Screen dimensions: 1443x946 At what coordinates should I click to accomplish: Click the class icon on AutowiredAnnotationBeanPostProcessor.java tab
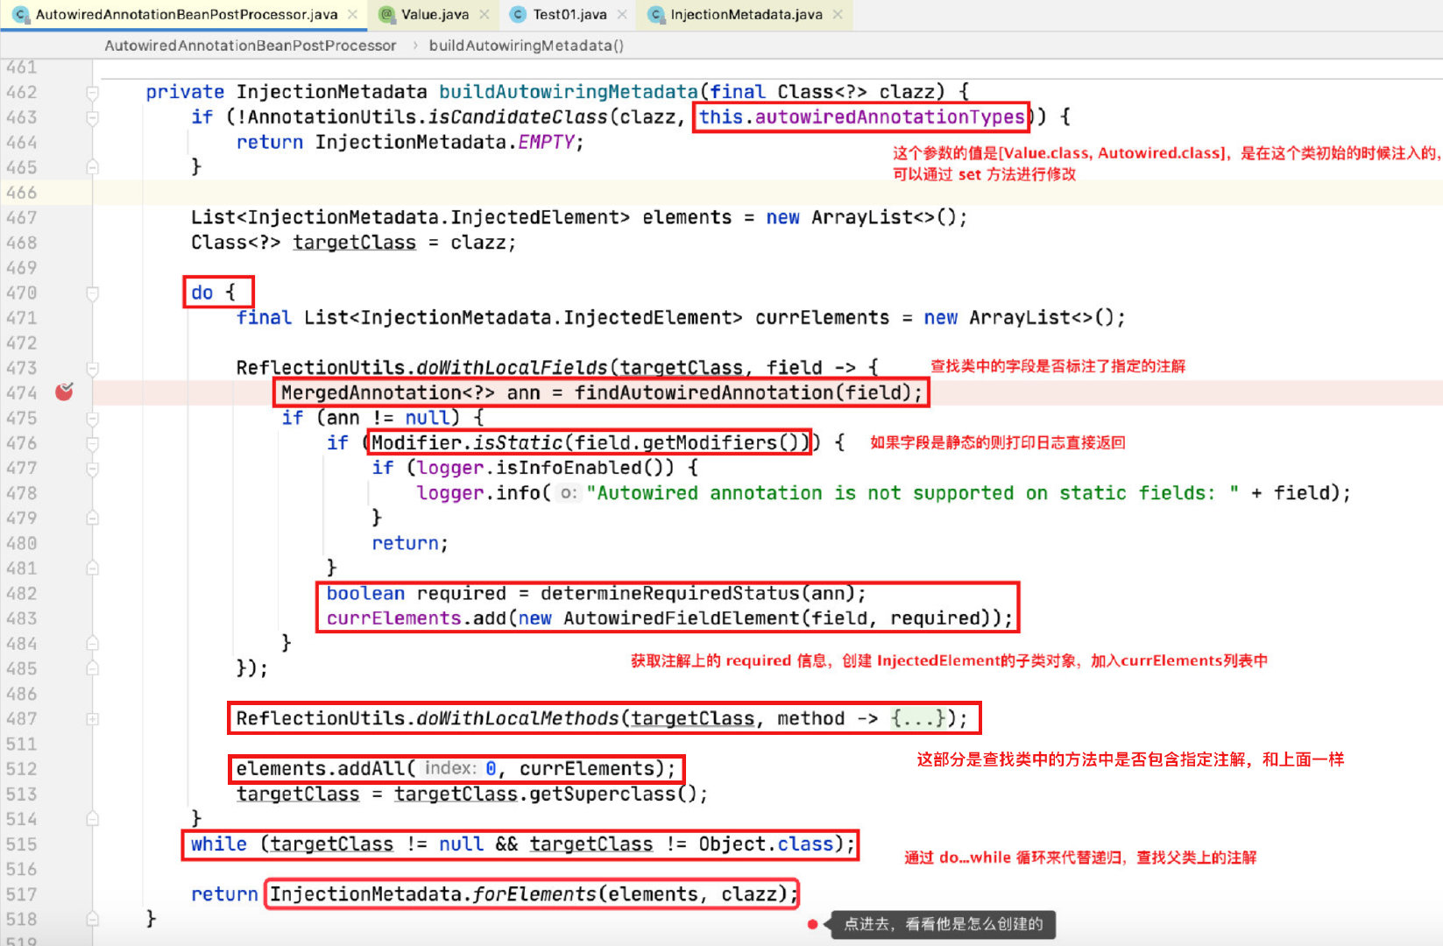click(x=20, y=15)
